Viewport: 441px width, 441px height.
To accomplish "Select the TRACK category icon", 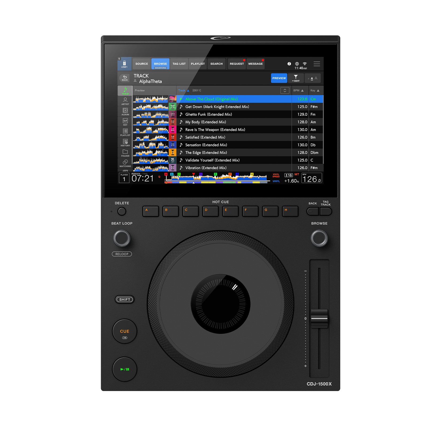I will pyautogui.click(x=125, y=91).
